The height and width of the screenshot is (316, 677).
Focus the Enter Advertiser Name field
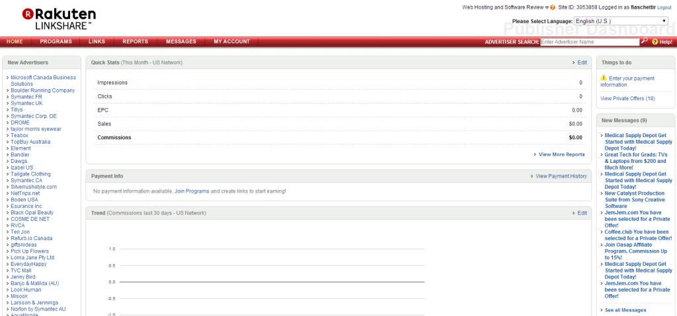(x=589, y=42)
